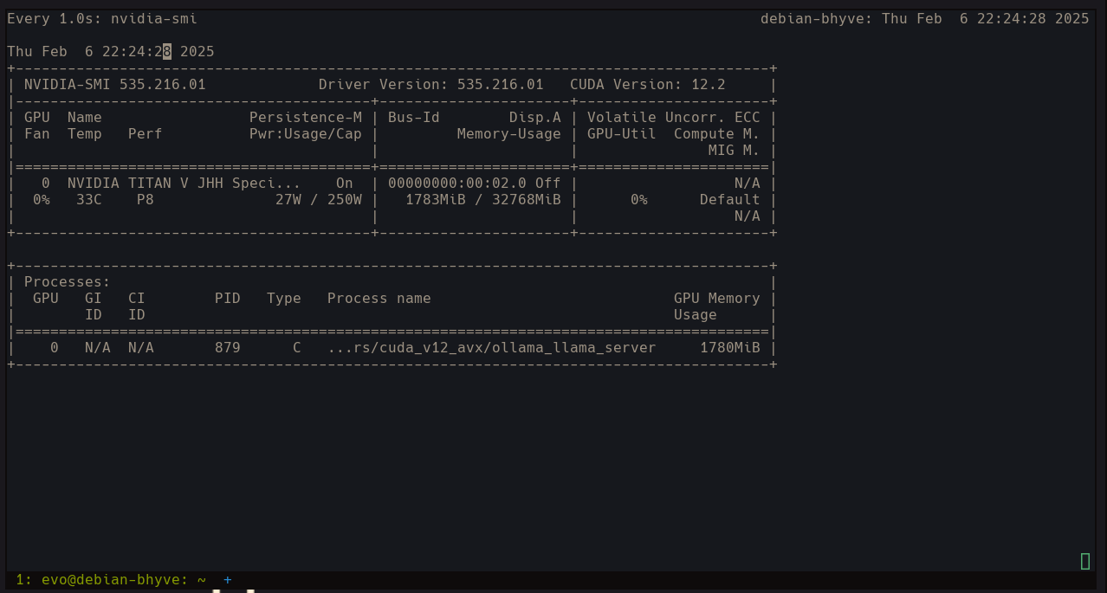Screen dimensions: 1107x593
Task: Click the NVIDIA-SMI 535.216.01 version text
Action: click(114, 85)
